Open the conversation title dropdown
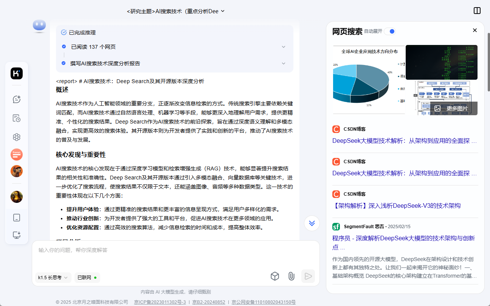The image size is (490, 306). (176, 11)
